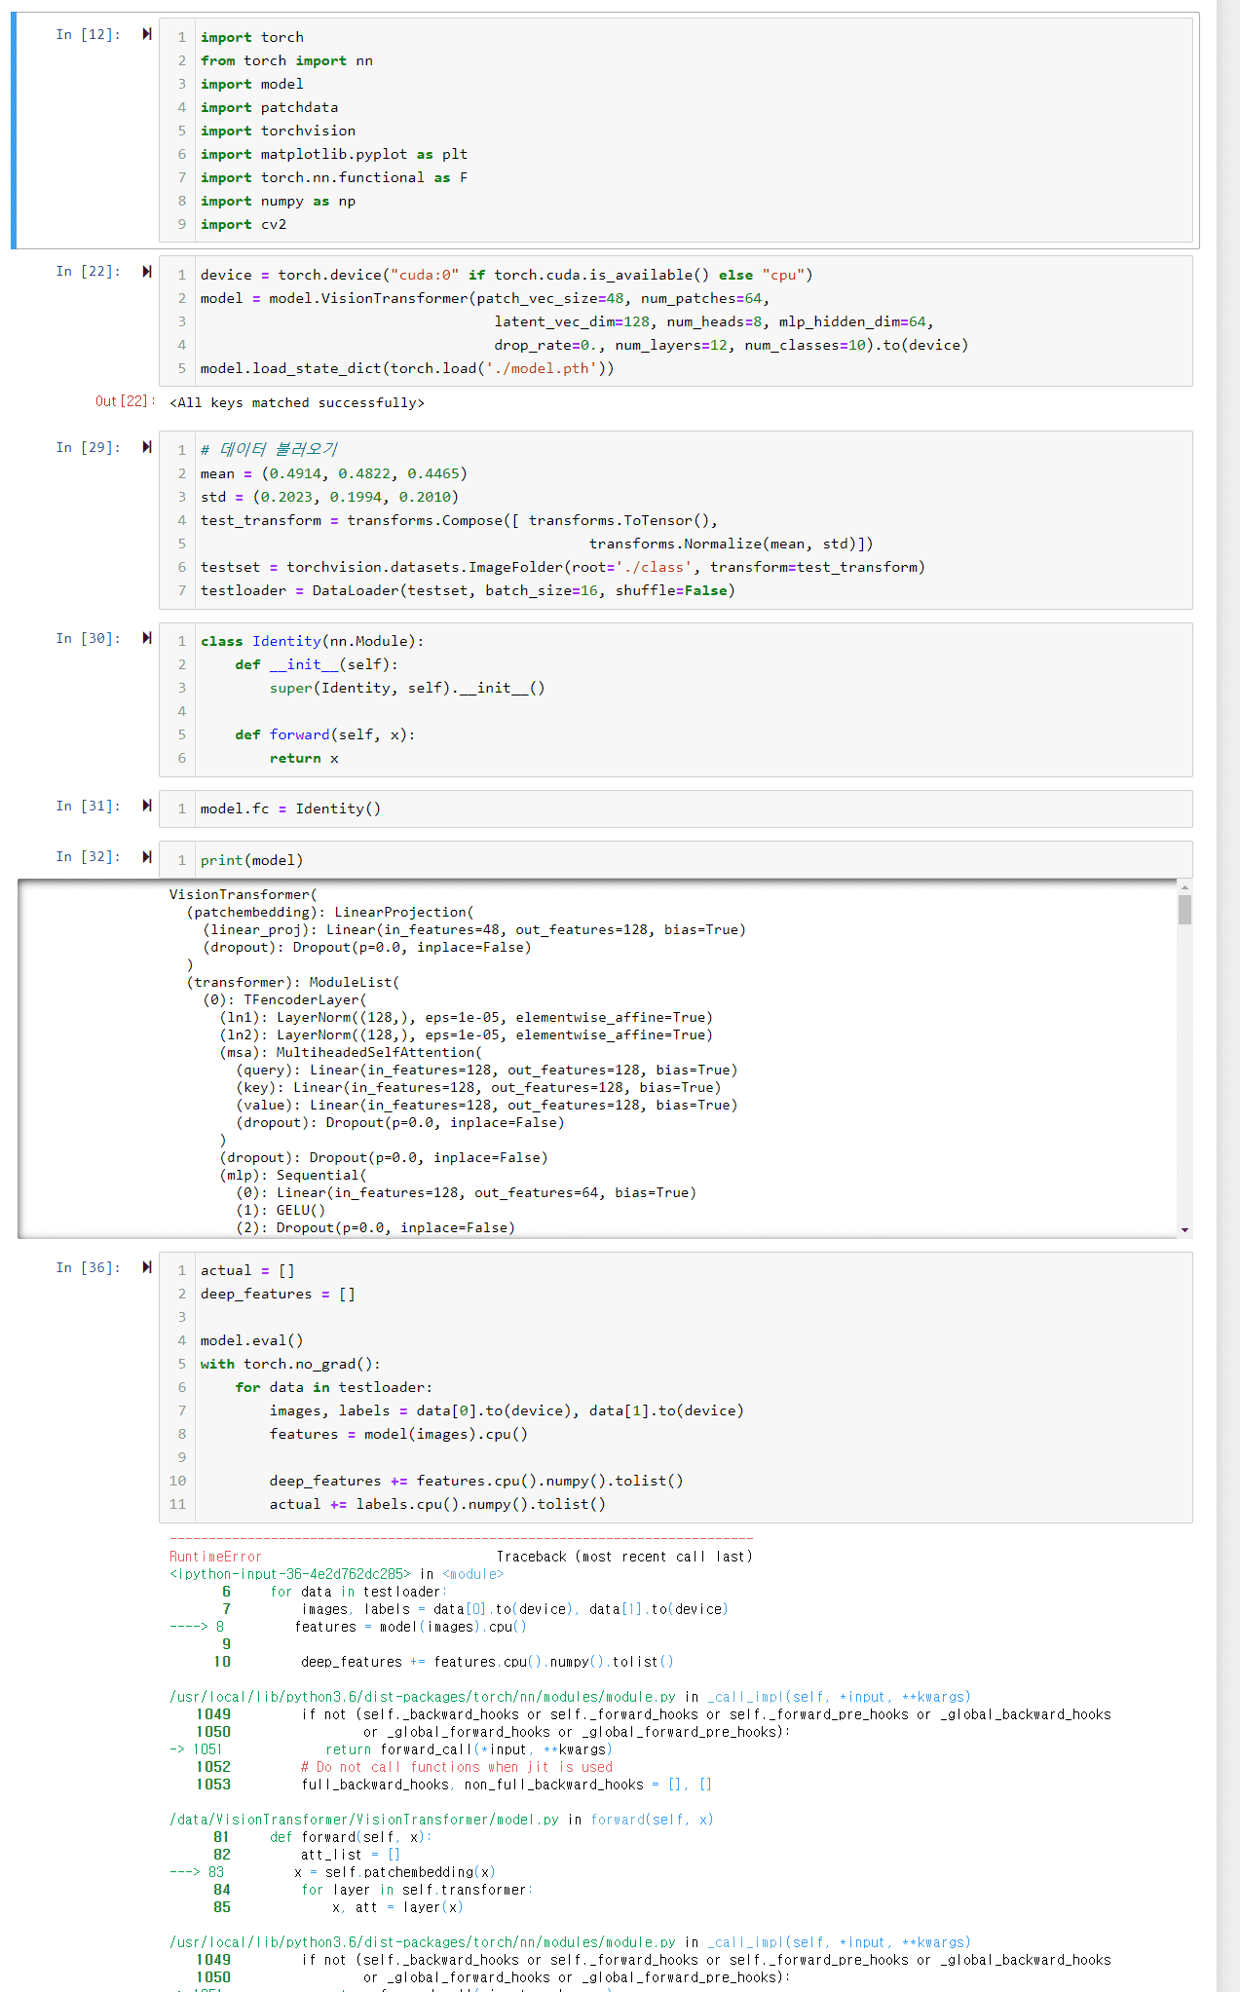Click the line 'import torchvision'
The image size is (1240, 1992).
[x=278, y=131]
